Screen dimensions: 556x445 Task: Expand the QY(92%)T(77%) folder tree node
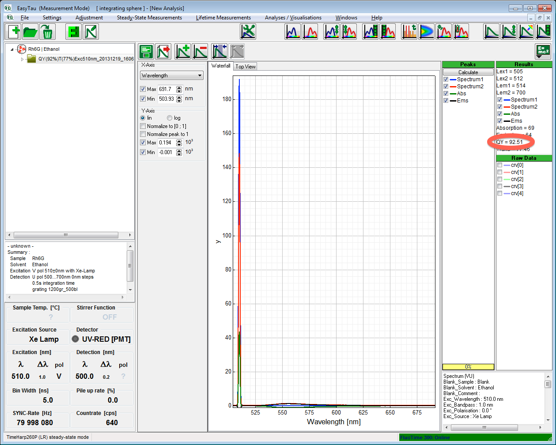pos(22,59)
